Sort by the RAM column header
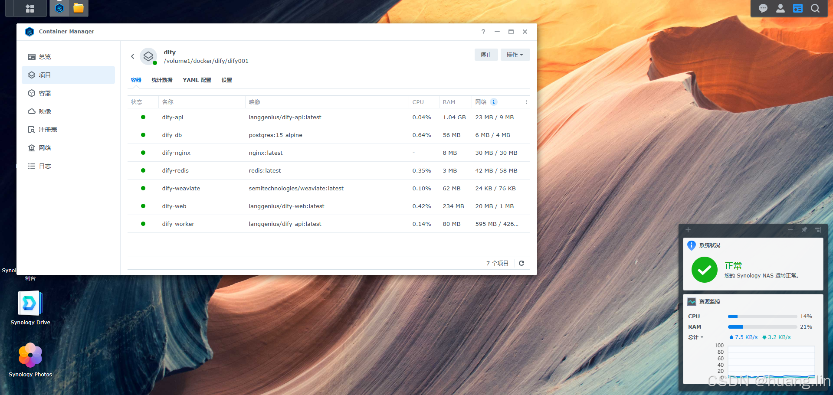Image resolution: width=833 pixels, height=395 pixels. pyautogui.click(x=455, y=102)
